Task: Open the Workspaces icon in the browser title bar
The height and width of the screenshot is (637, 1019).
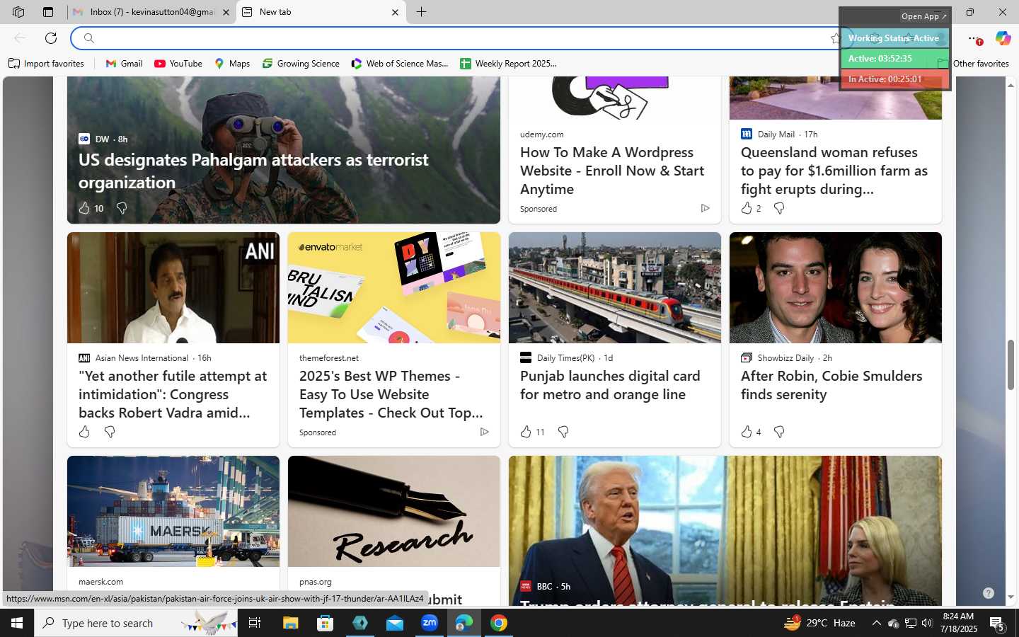Action: pyautogui.click(x=18, y=12)
